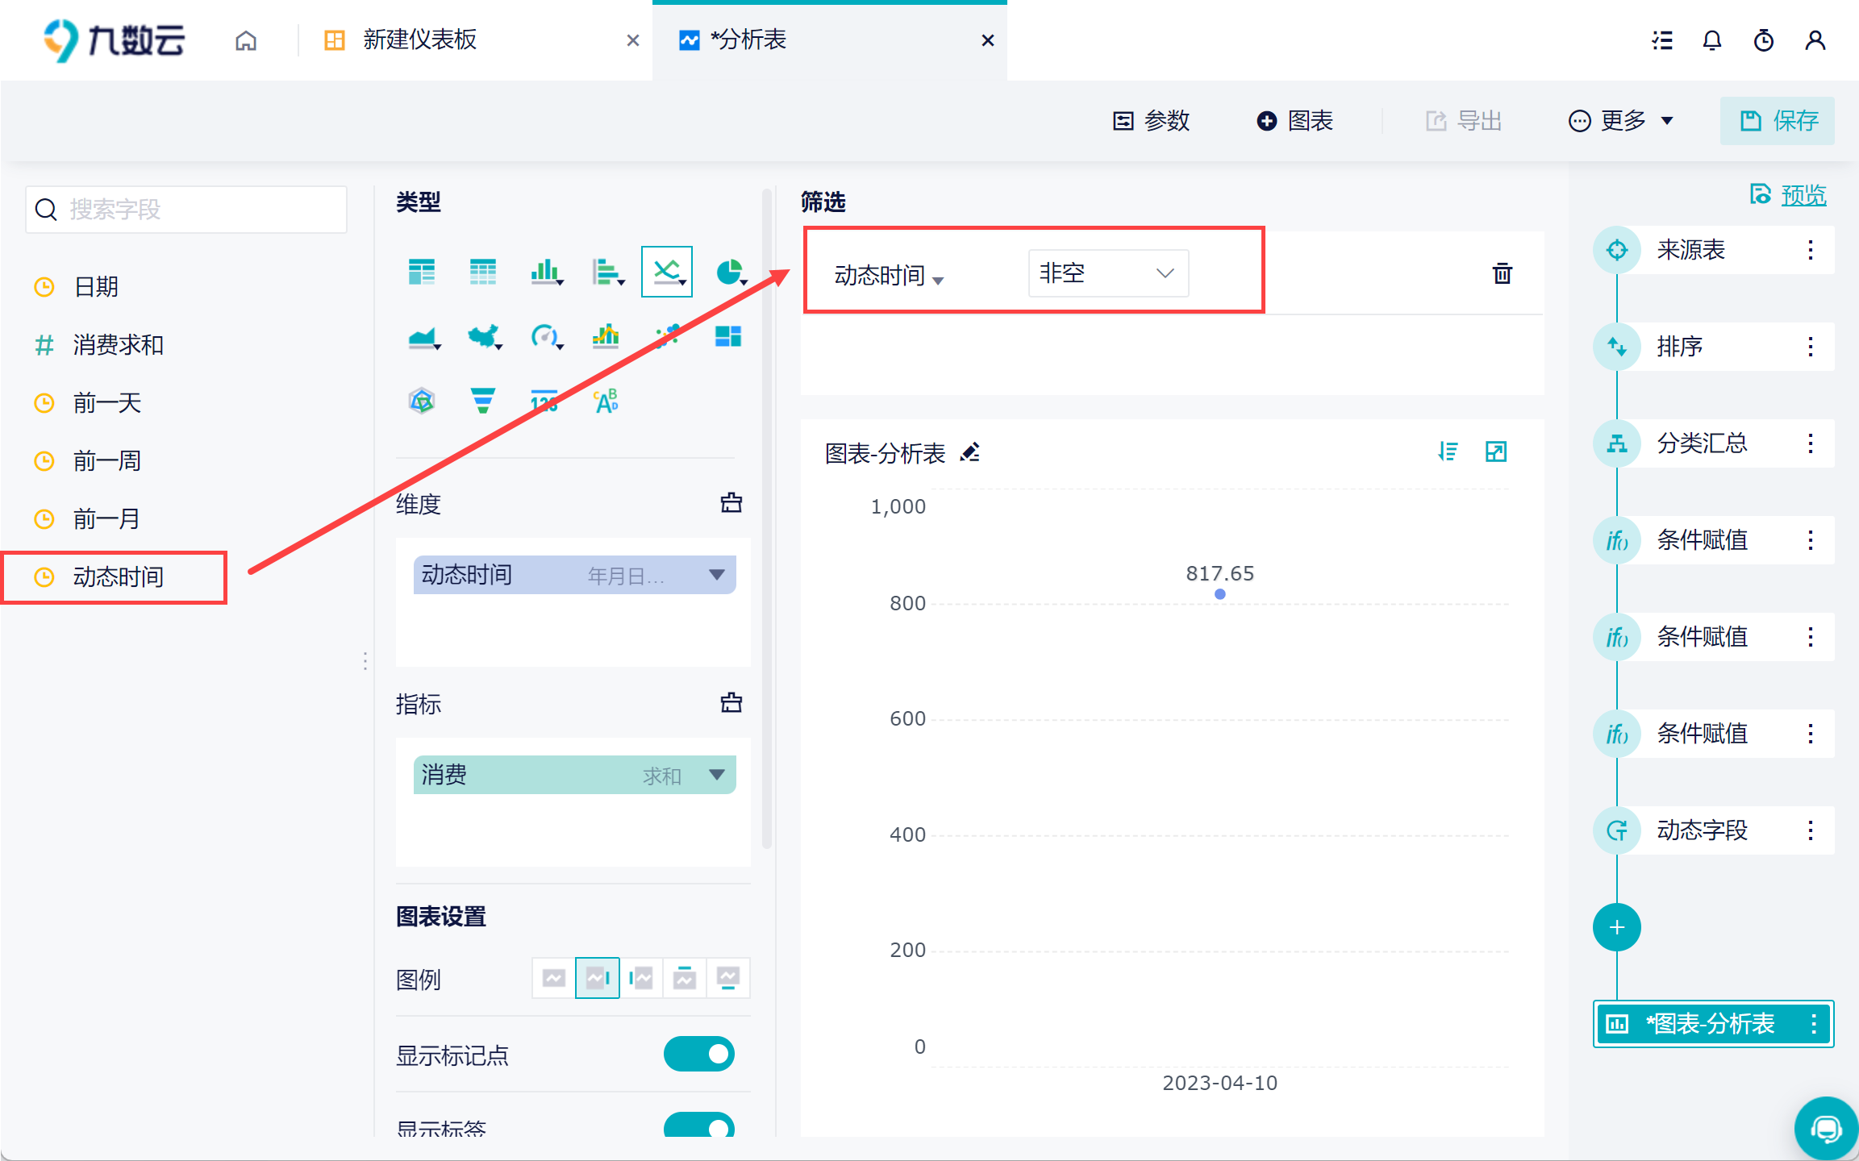Select the pie chart type icon

coord(730,272)
